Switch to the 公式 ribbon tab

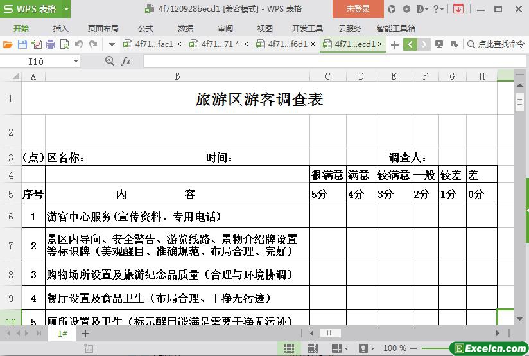coord(146,28)
